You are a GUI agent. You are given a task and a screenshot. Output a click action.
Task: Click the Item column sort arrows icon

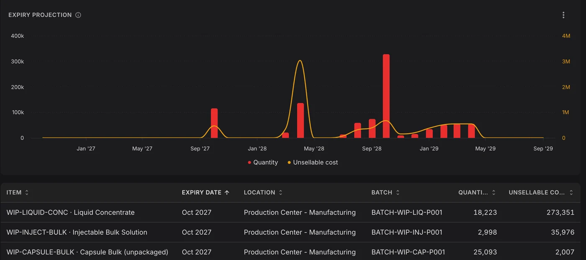27,193
